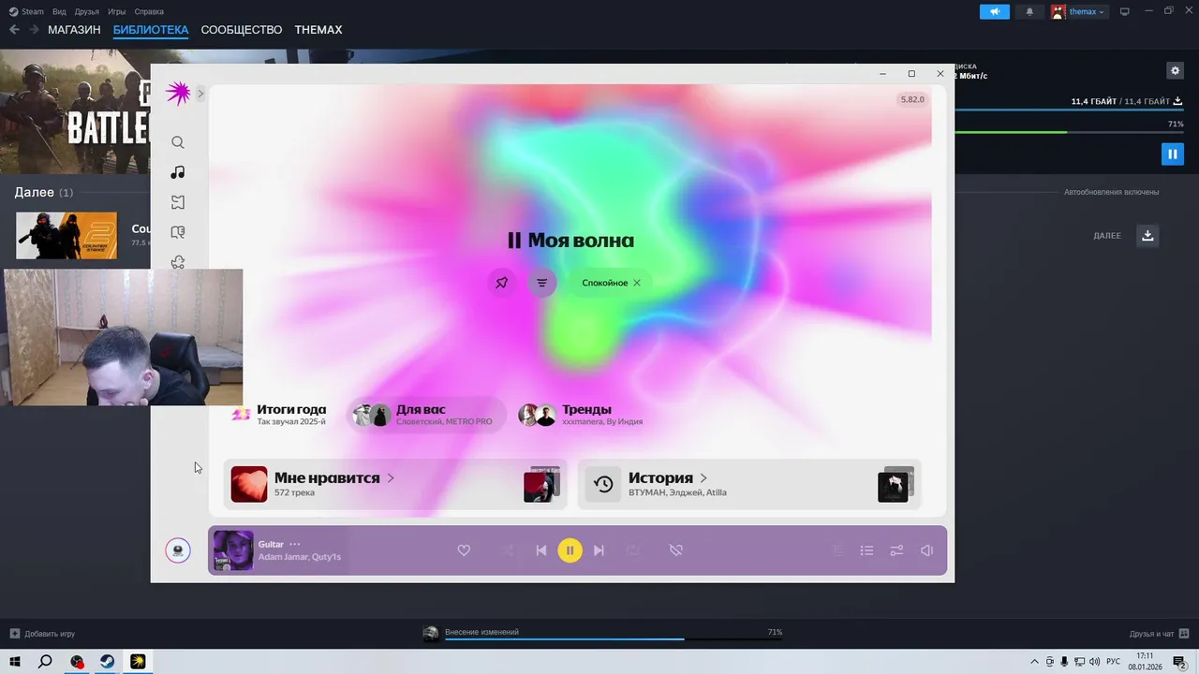This screenshot has height=674, width=1199.
Task: Click the РУС language indicator in tray
Action: pos(1114,662)
